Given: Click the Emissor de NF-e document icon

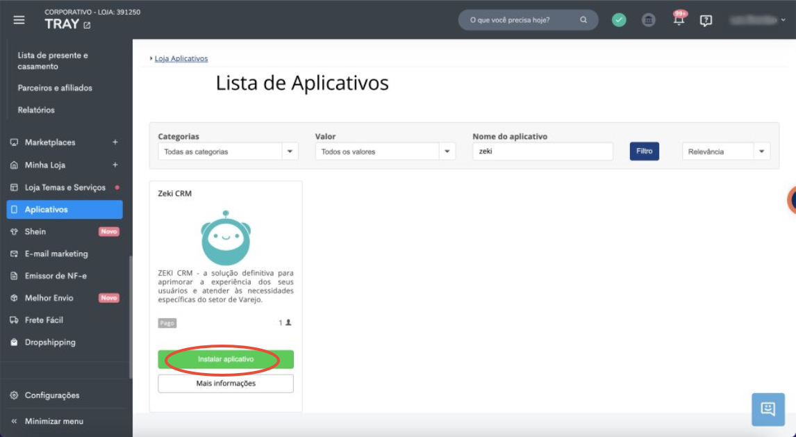Looking at the screenshot, I should point(14,276).
